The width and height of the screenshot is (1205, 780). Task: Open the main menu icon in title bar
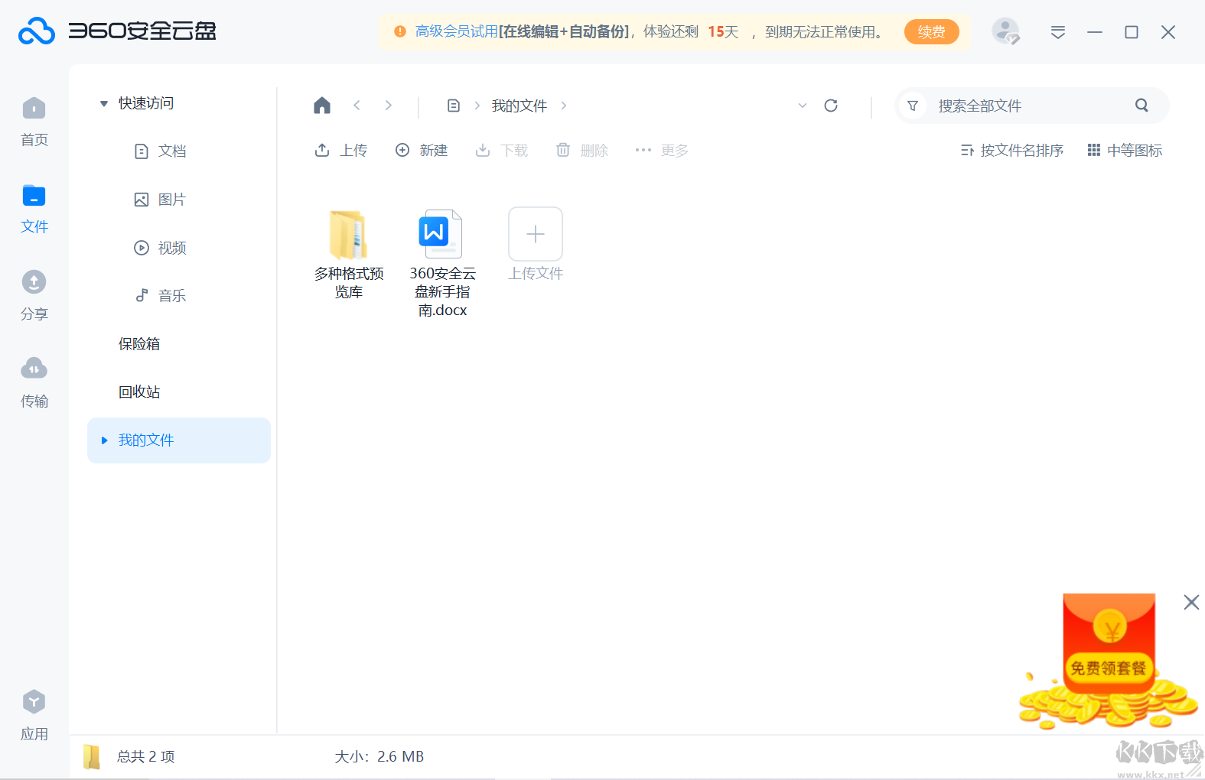tap(1058, 32)
